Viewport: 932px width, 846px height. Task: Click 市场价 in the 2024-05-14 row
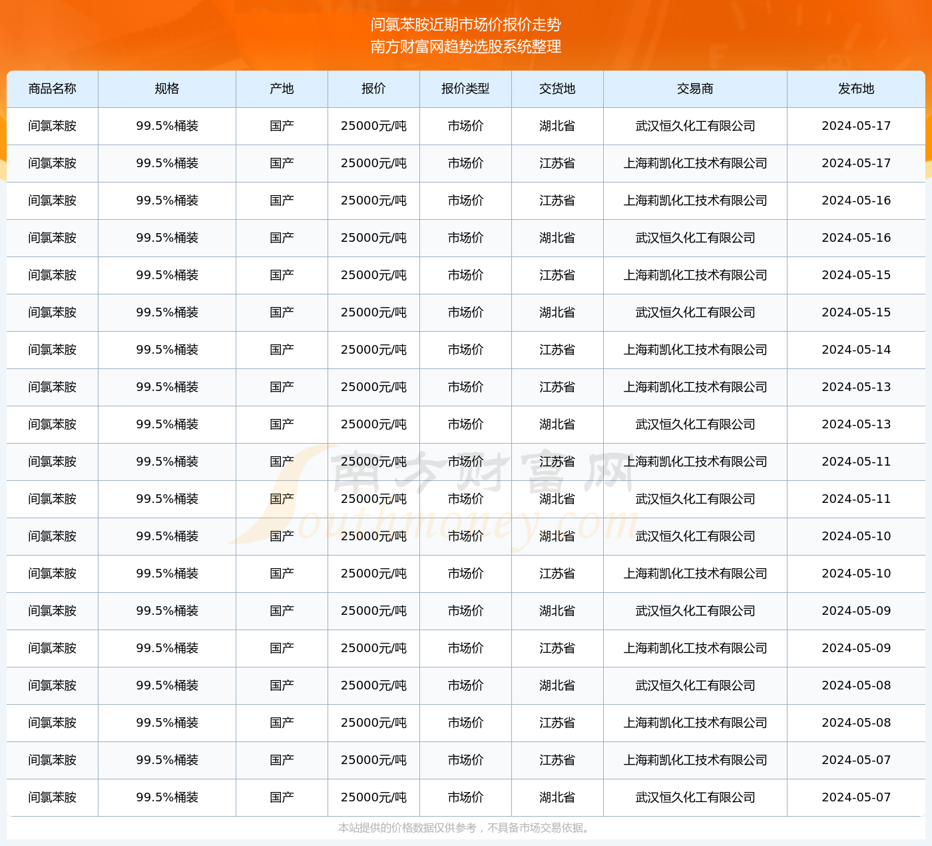(x=466, y=350)
